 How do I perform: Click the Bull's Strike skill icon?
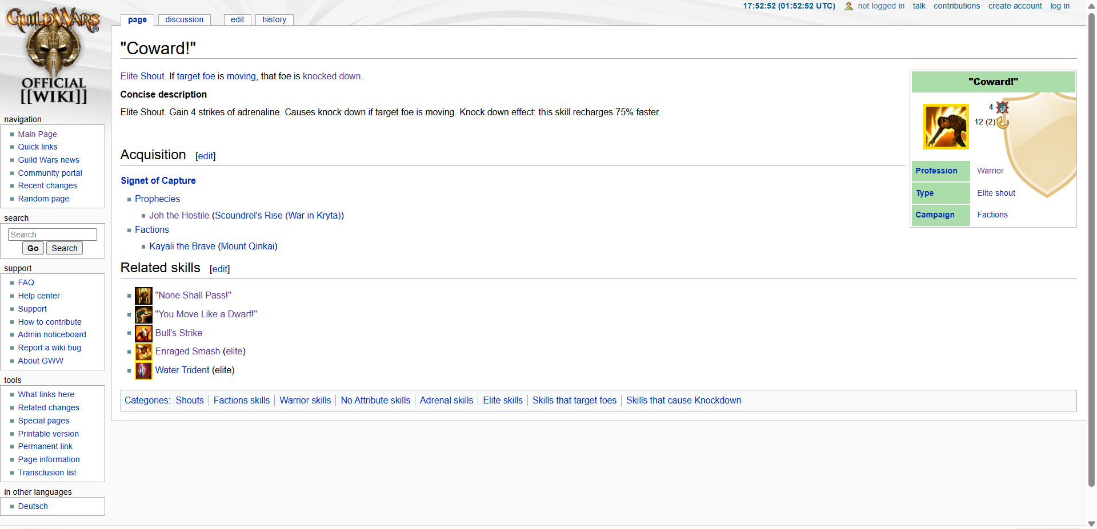point(143,333)
